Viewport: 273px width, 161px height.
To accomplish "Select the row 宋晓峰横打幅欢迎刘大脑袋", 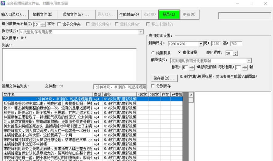I will [x=93, y=140].
